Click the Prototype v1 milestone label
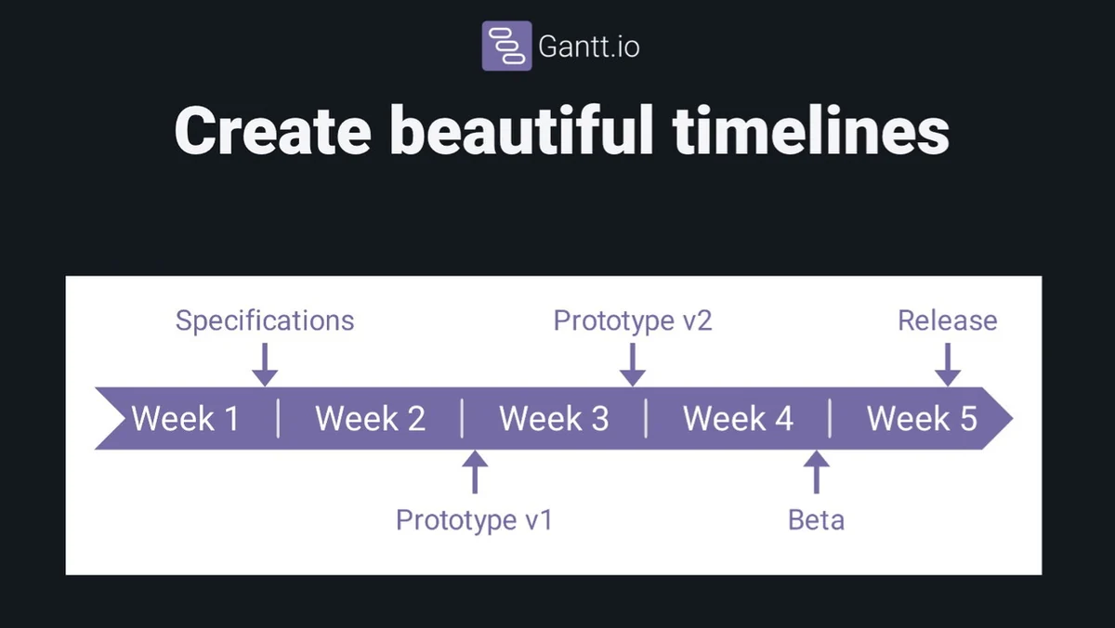1115x628 pixels. point(474,519)
